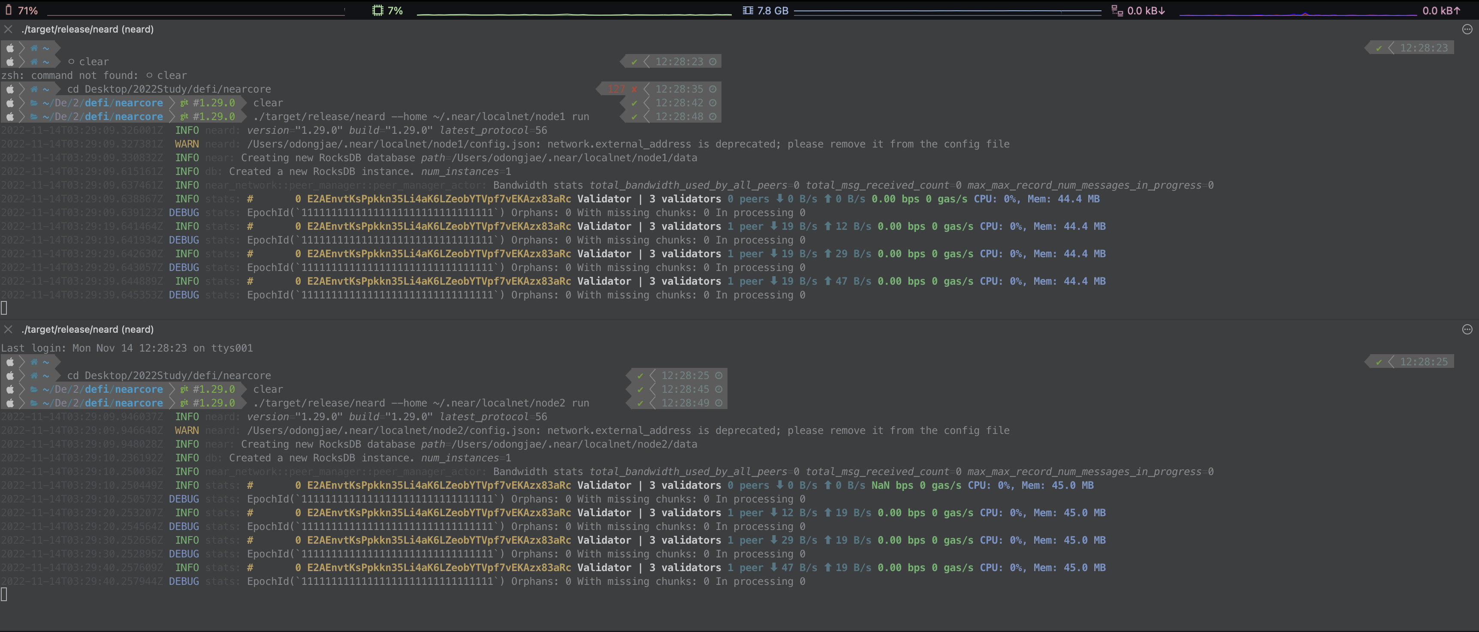Viewport: 1479px width, 632px height.
Task: Click the battery icon in status bar
Action: [8, 10]
